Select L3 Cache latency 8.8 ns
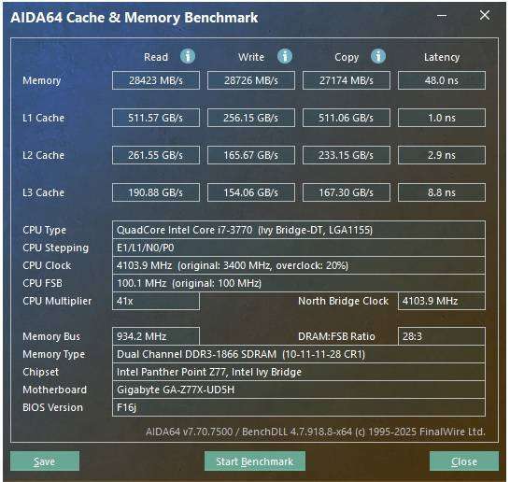This screenshot has height=482, width=510. coord(442,192)
